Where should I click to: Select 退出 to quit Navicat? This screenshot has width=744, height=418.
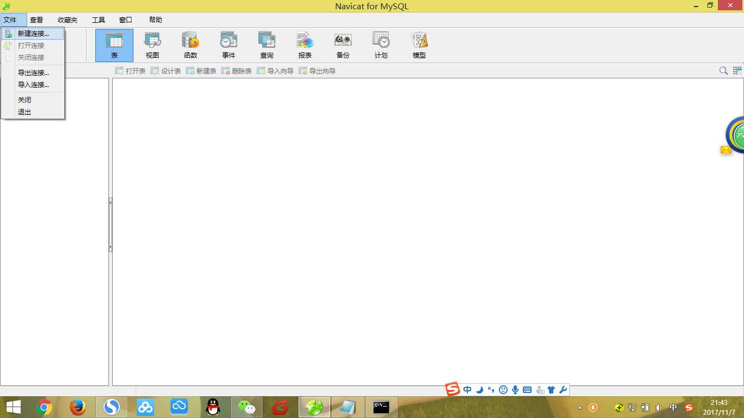point(33,112)
